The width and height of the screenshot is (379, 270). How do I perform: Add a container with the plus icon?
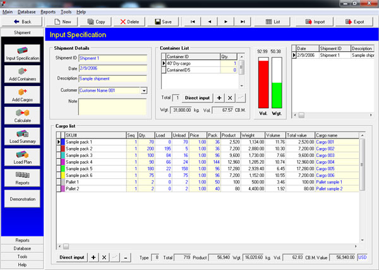point(219,98)
